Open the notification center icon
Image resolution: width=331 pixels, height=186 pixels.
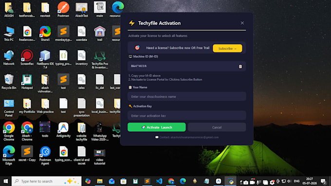323,181
